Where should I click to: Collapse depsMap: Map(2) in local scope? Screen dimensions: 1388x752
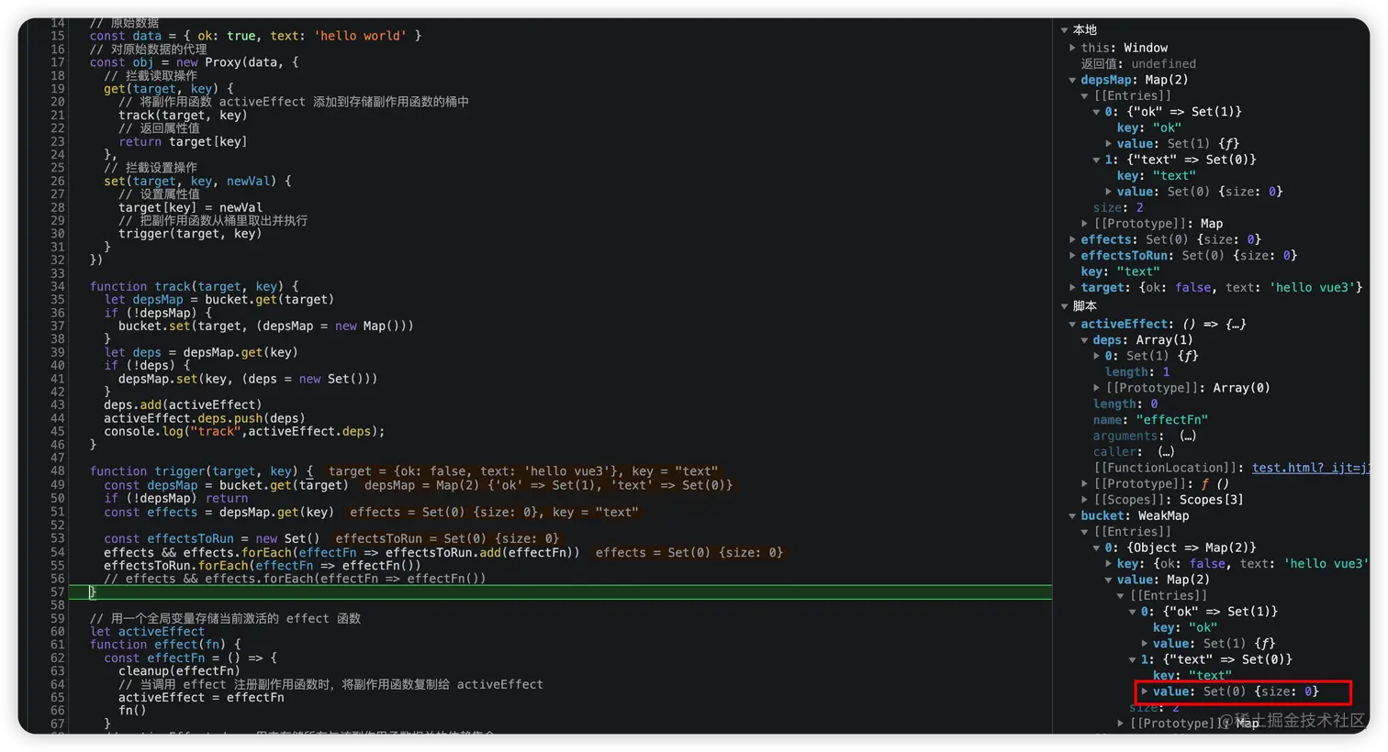tap(1072, 80)
